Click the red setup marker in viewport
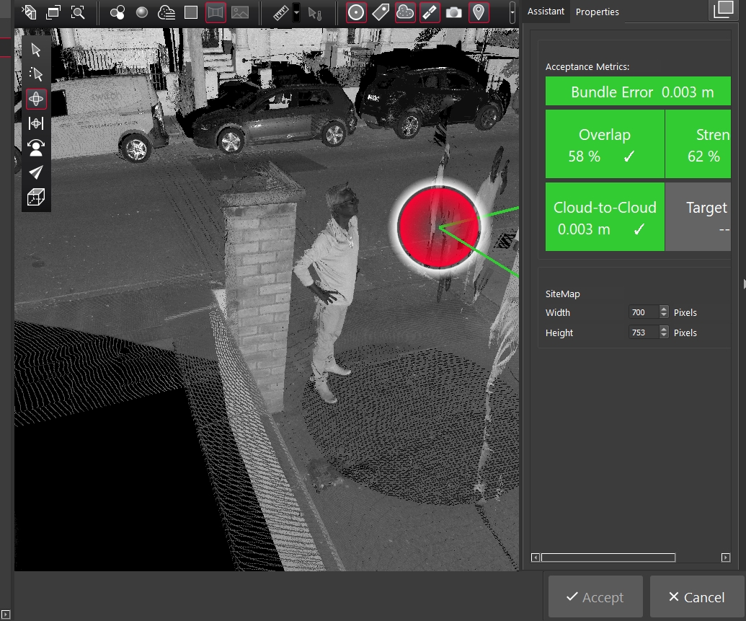Image resolution: width=746 pixels, height=621 pixels. click(x=439, y=228)
